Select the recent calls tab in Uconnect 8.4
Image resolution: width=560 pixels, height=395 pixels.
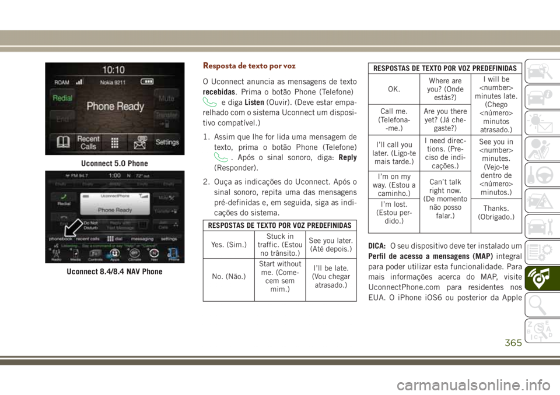tap(88, 239)
